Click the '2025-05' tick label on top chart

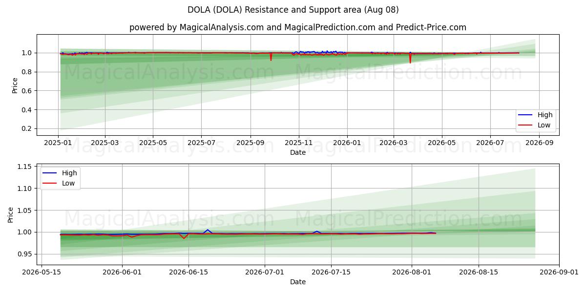coord(153,143)
